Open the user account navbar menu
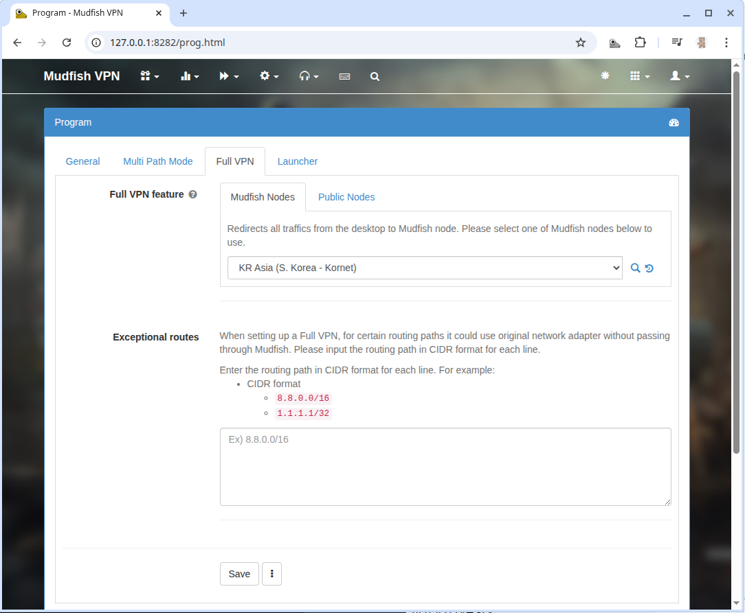The image size is (745, 613). click(x=680, y=76)
